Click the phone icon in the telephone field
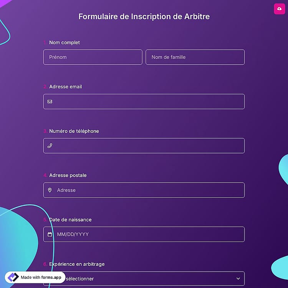 50,146
